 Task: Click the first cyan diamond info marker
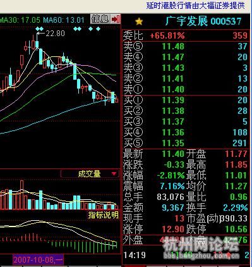pyautogui.click(x=38, y=28)
